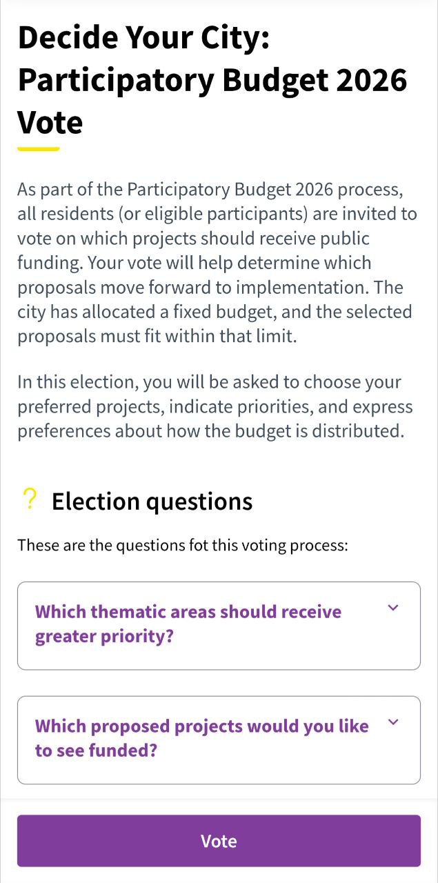Click the paragraph starting 'As part of the'
438x883 pixels.
coord(217,263)
